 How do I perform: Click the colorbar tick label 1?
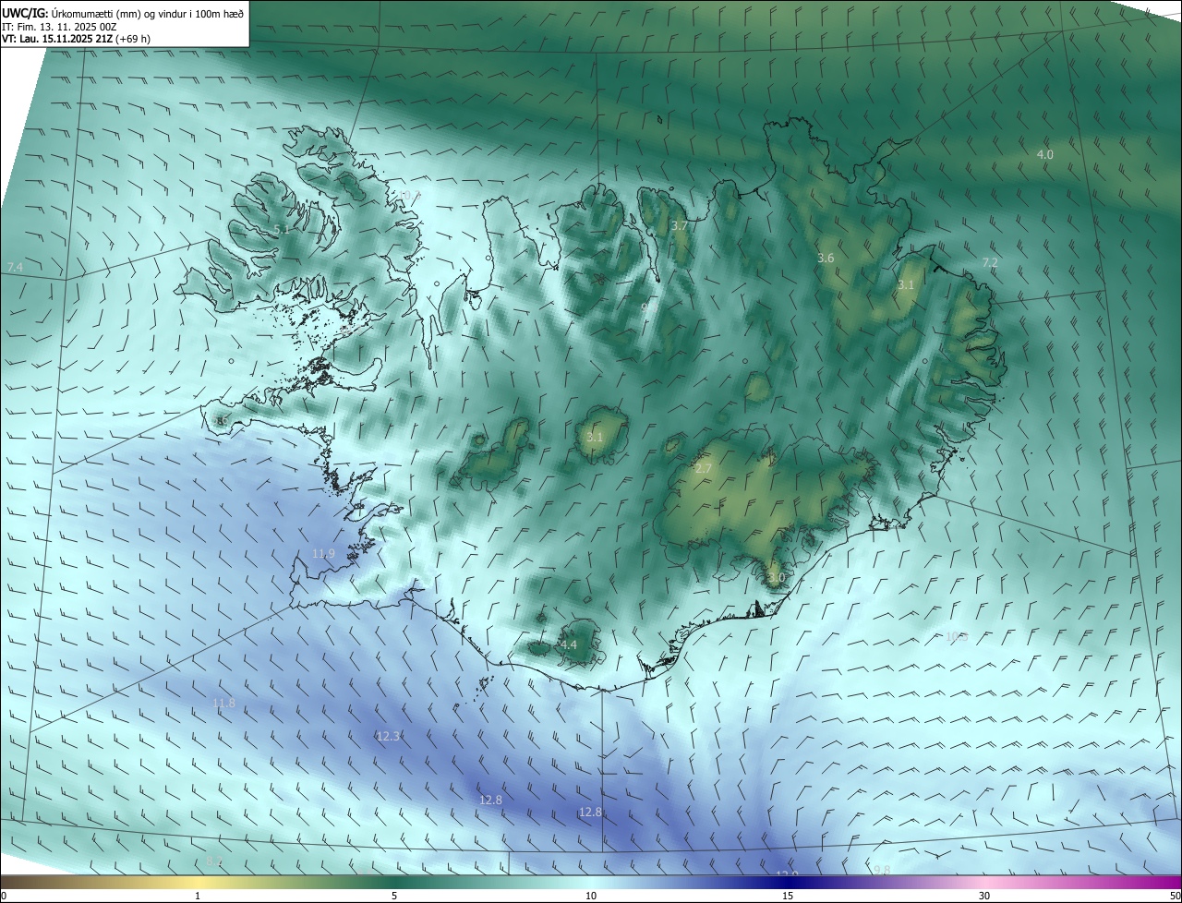click(x=198, y=896)
